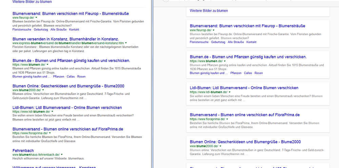The width and height of the screenshot is (339, 168).
Task: Open Fleurop Blumenversand result in left window
Action: click(x=71, y=14)
